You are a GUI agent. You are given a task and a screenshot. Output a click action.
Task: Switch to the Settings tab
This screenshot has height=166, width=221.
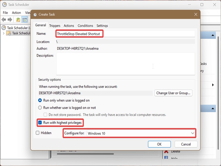pos(102,26)
